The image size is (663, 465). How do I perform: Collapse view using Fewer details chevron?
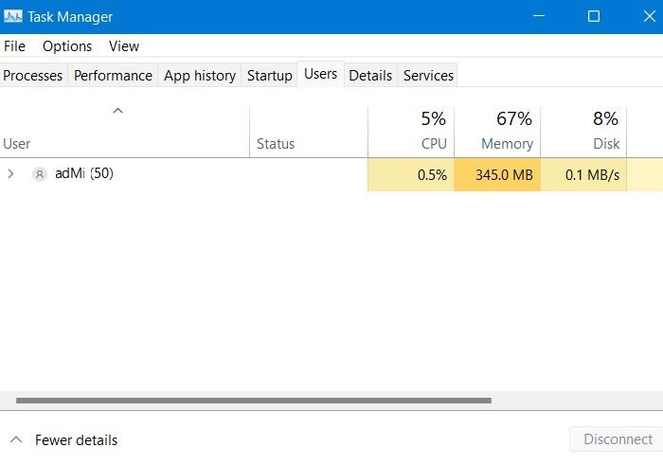(15, 439)
